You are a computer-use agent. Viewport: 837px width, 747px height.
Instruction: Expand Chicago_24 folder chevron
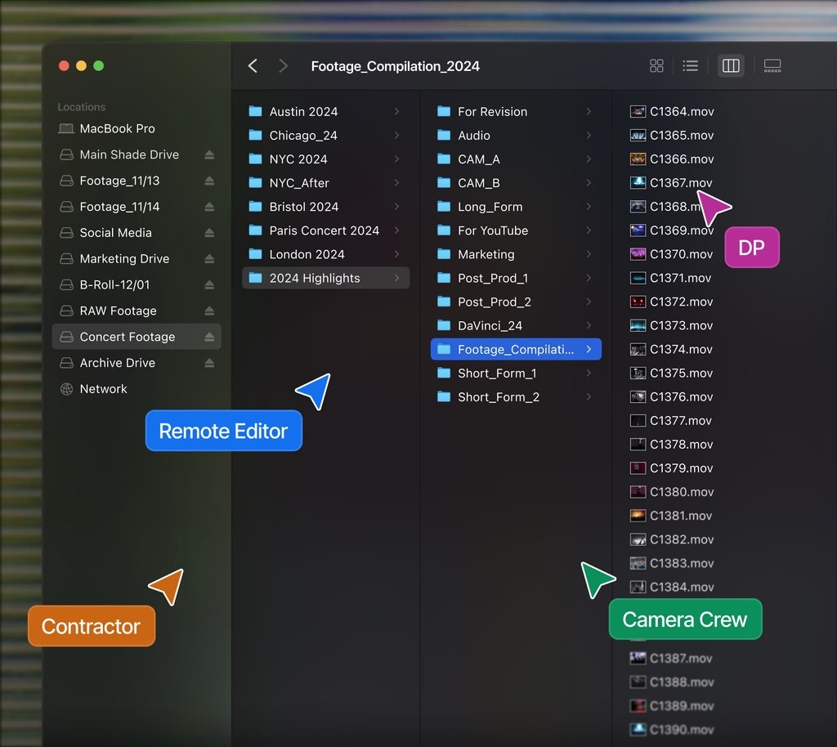pyautogui.click(x=396, y=135)
